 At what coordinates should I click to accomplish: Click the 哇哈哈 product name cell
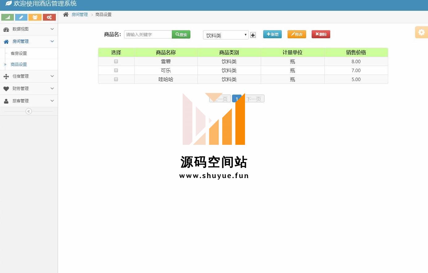(166, 79)
